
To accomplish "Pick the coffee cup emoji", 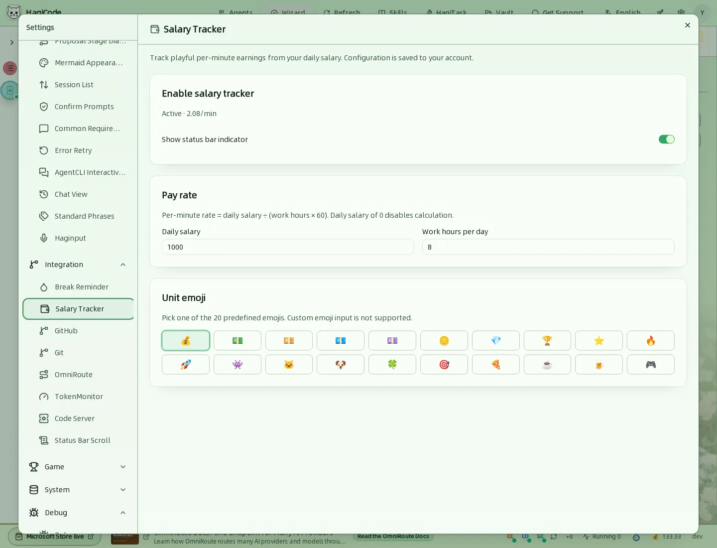I will coord(547,365).
